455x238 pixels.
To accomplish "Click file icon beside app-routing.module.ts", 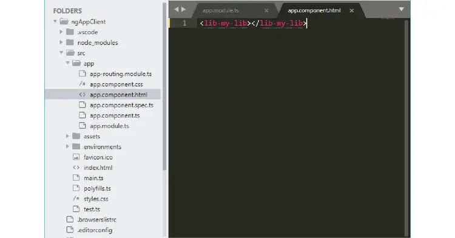I will [x=83, y=73].
